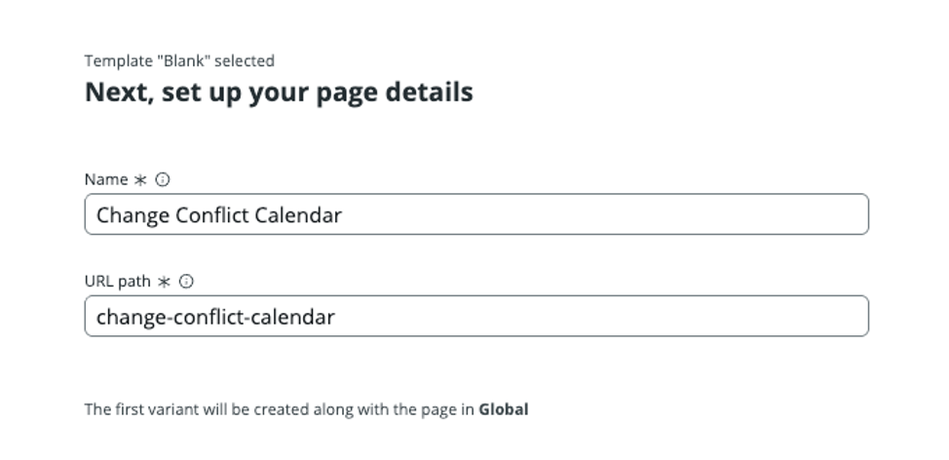Click the required asterisk beside URL path
The width and height of the screenshot is (949, 460).
point(164,282)
